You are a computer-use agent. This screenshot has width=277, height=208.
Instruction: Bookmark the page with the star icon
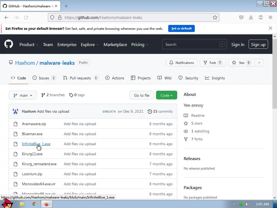(215, 17)
